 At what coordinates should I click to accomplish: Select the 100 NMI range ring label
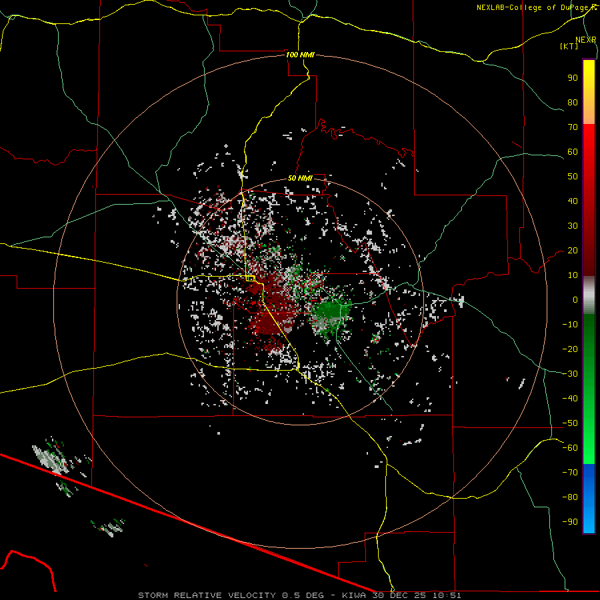[x=300, y=55]
